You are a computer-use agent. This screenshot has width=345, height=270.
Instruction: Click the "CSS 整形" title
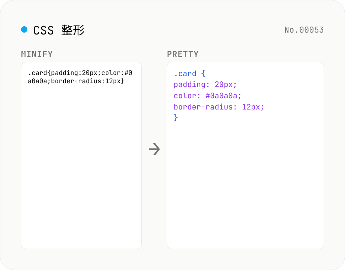[59, 30]
